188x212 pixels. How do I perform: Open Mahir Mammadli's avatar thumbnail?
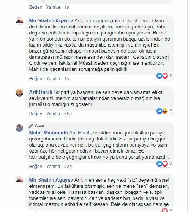(19, 128)
